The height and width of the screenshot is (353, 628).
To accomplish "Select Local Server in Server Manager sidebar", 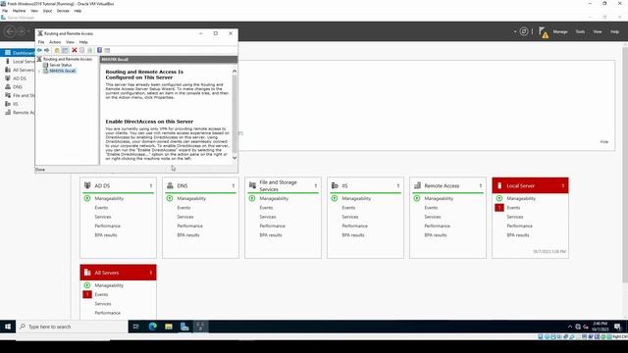I will click(x=20, y=61).
